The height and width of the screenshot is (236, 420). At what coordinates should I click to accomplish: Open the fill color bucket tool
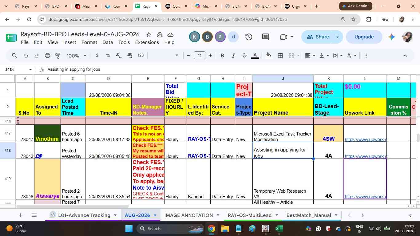pyautogui.click(x=269, y=55)
